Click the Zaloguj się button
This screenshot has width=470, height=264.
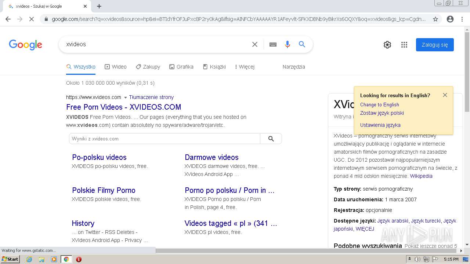tap(435, 45)
